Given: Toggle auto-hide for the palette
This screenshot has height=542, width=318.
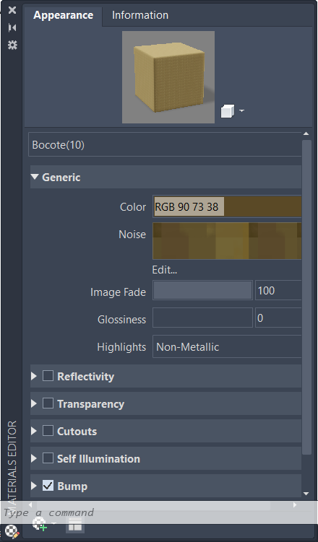Looking at the screenshot, I should 12,27.
